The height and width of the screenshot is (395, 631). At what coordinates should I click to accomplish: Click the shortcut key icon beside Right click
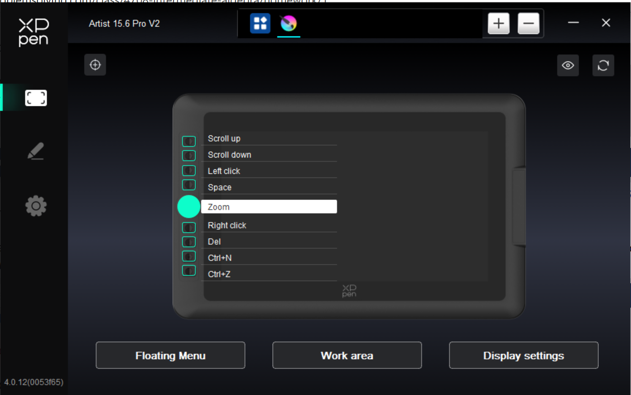click(189, 227)
